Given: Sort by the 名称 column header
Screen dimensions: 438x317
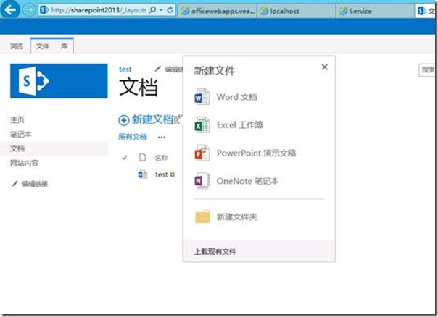Looking at the screenshot, I should [161, 158].
